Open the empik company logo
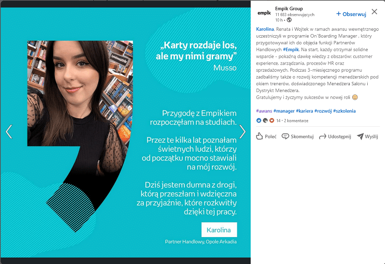385x264 pixels. pos(264,13)
